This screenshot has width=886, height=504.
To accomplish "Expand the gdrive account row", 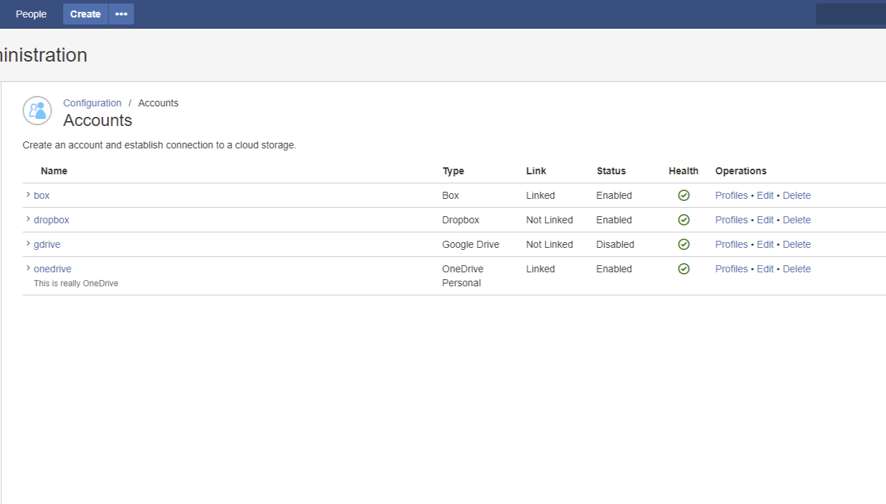I will click(27, 244).
